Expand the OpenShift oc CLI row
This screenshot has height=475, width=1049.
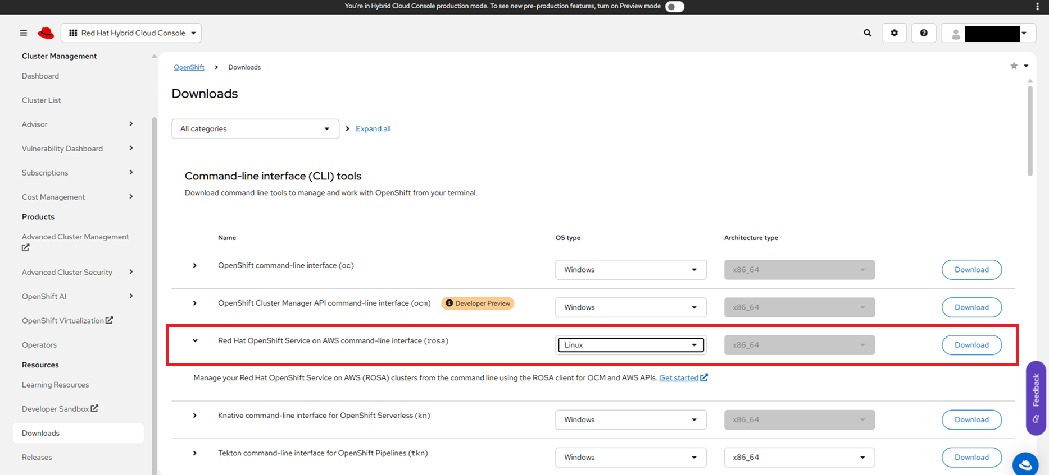(195, 266)
